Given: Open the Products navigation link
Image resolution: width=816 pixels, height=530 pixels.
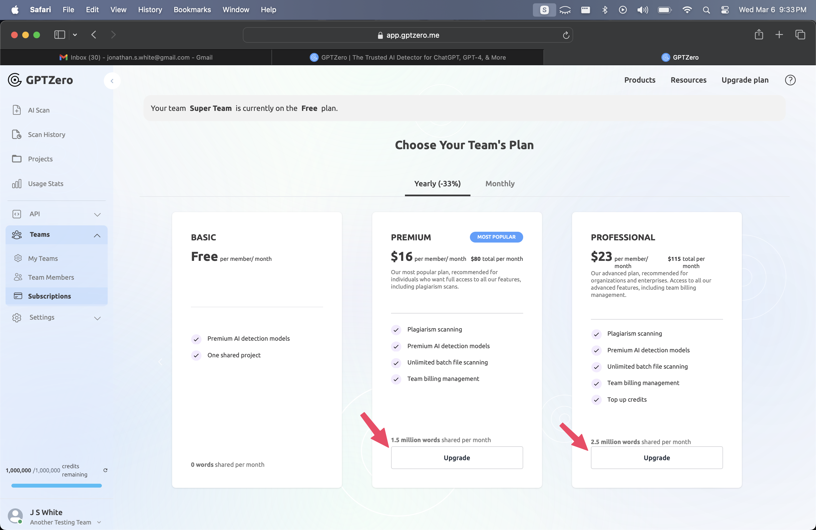Looking at the screenshot, I should pos(639,80).
